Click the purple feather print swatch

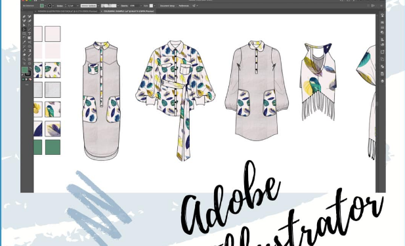click(x=53, y=129)
